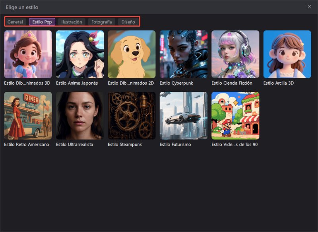Viewport: 318px width, 232px height.
Task: Choose the Estilo Ciencia Ficción style
Action: tap(235, 54)
